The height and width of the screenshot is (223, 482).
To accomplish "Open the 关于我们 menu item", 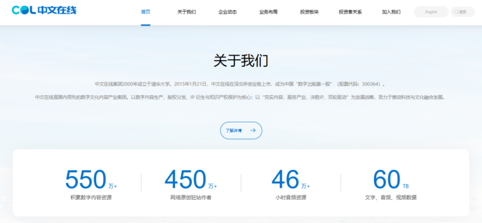I will pos(187,12).
